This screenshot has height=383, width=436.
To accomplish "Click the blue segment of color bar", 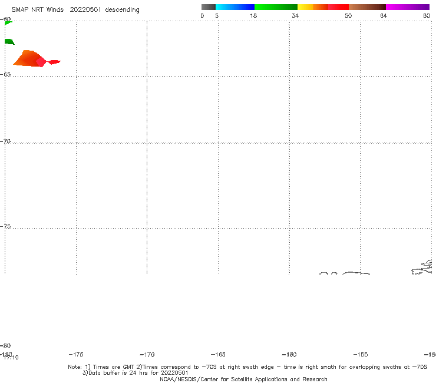I will [x=235, y=7].
